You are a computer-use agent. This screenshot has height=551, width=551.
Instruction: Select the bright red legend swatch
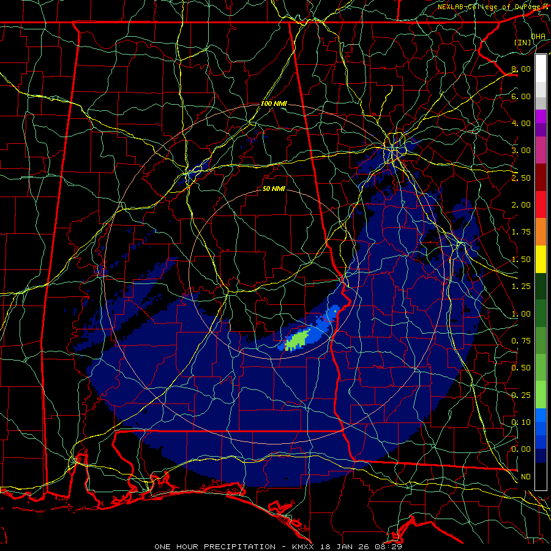pyautogui.click(x=541, y=205)
